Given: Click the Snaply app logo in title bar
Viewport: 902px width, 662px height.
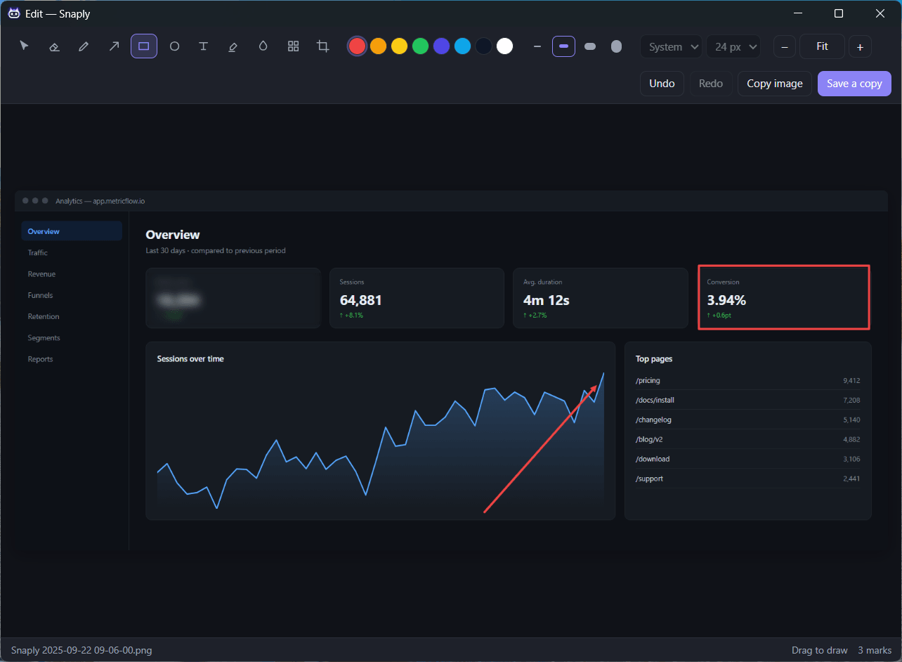Looking at the screenshot, I should 13,13.
